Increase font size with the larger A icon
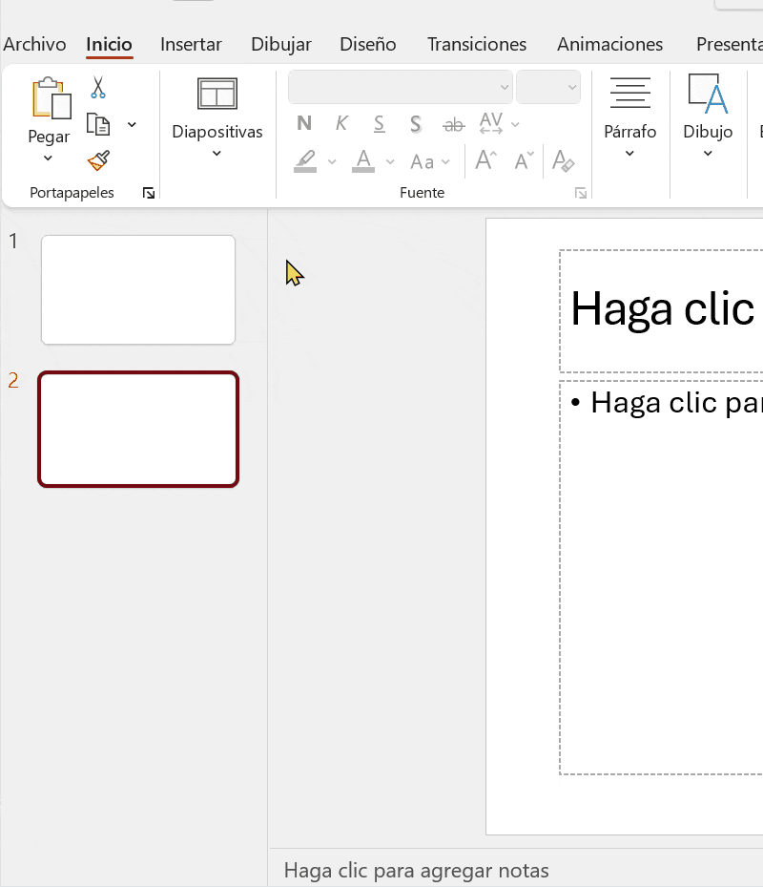The height and width of the screenshot is (887, 763). click(x=486, y=160)
